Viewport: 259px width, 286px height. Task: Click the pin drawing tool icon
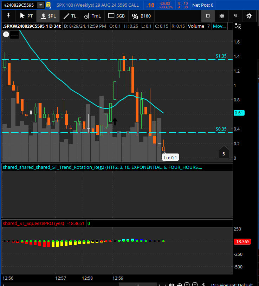coord(8,16)
